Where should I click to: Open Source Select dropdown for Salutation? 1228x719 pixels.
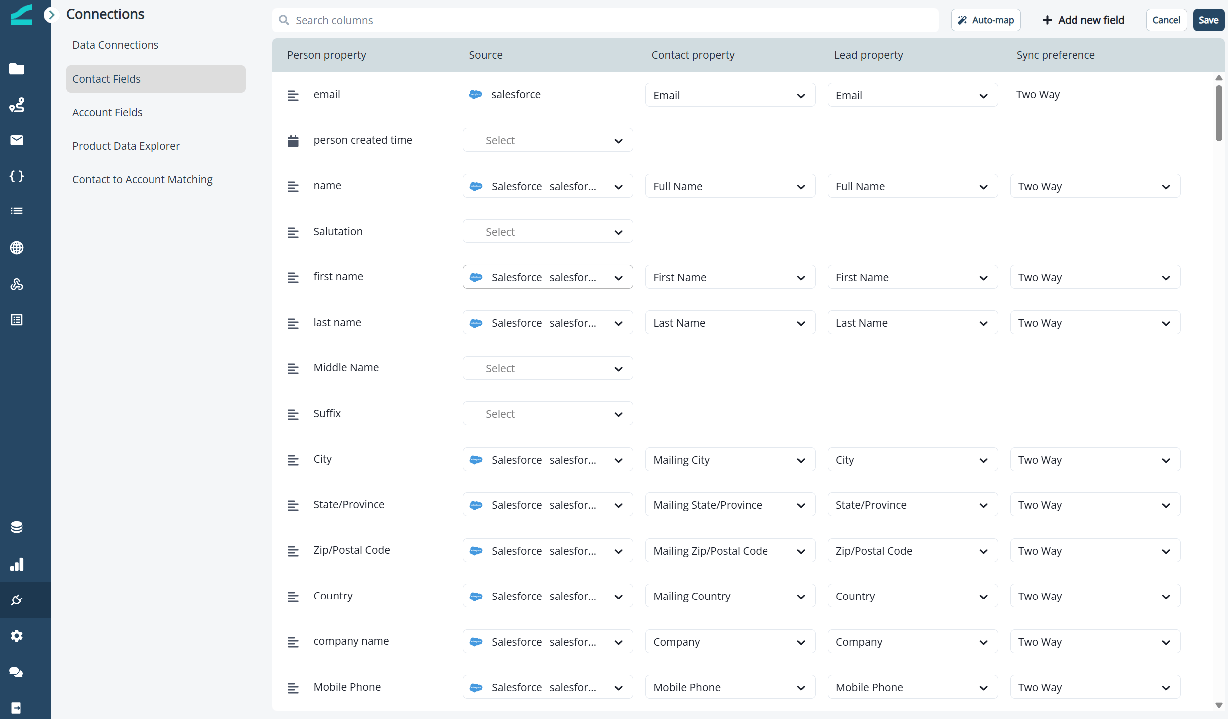coord(548,232)
